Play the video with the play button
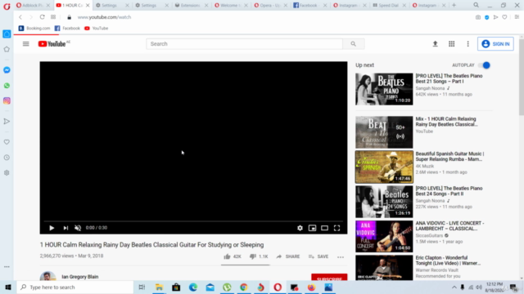 [52, 228]
